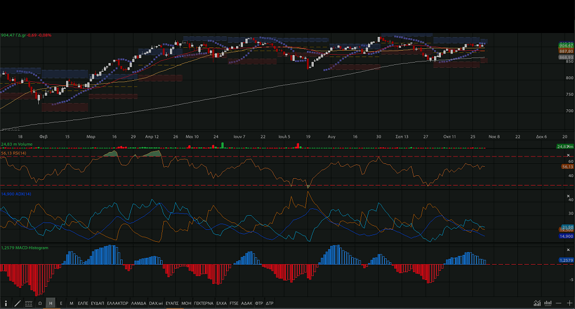Image resolution: width=575 pixels, height=309 pixels.
Task: Open the ΓΕΚΤΕΡΝΑ symbol tab
Action: pos(204,303)
